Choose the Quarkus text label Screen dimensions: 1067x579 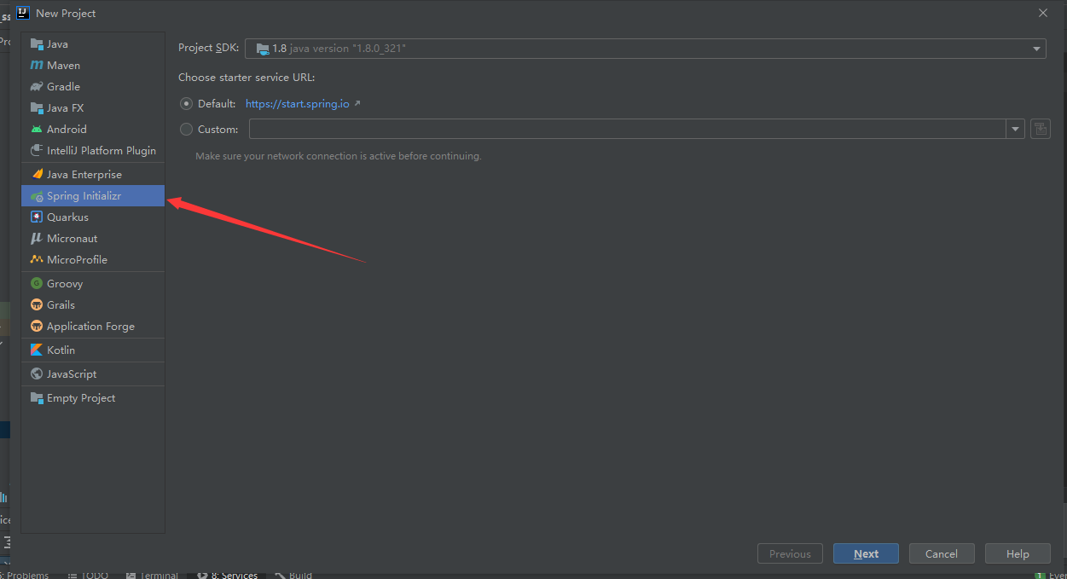[68, 217]
